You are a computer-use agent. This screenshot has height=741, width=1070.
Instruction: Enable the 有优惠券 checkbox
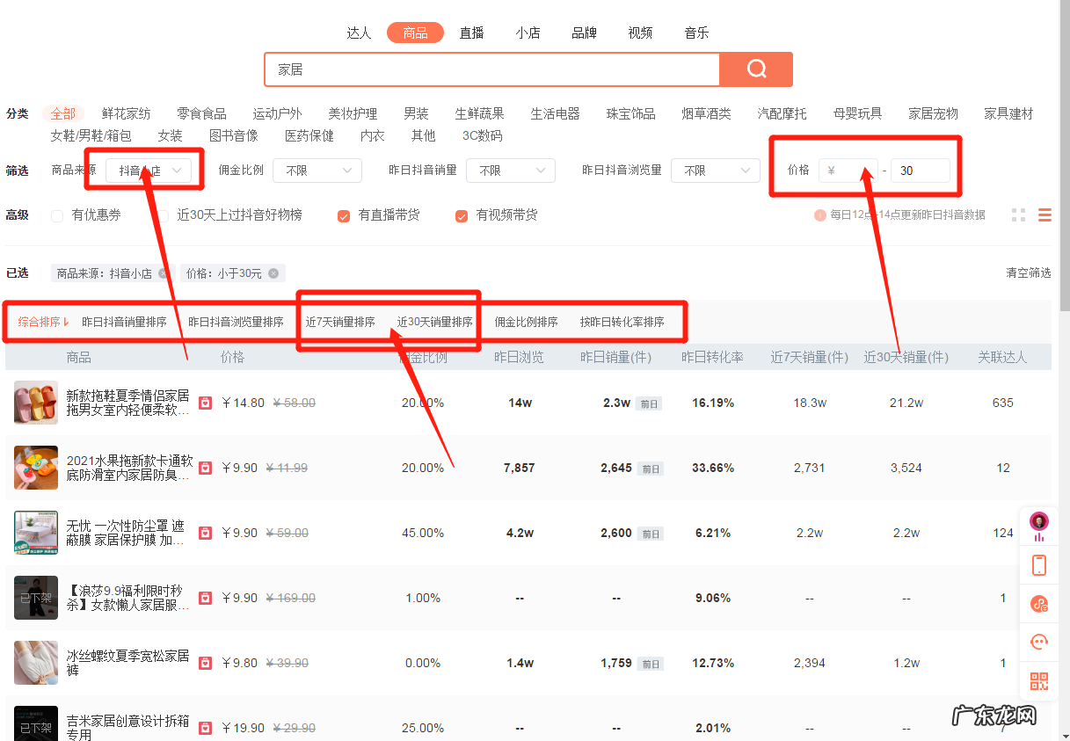(x=55, y=214)
